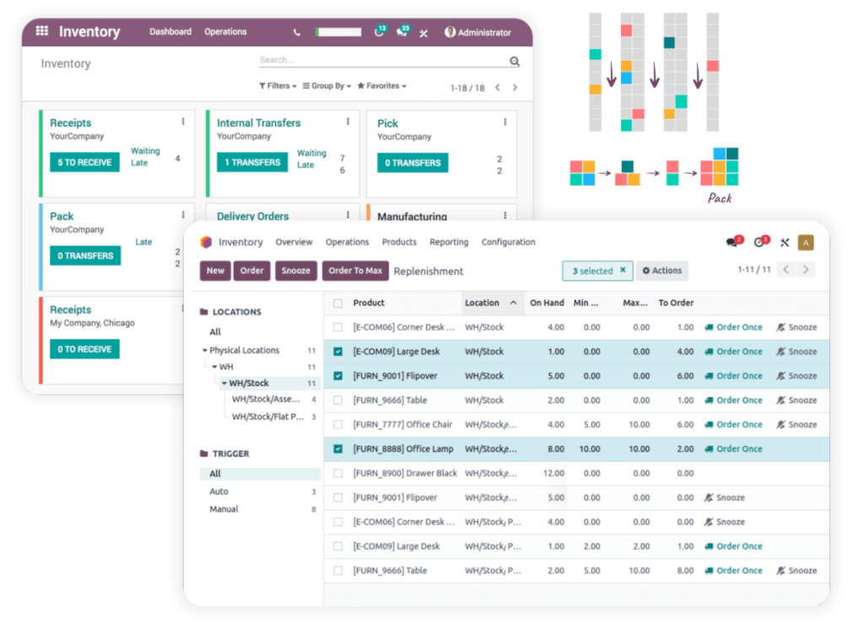The height and width of the screenshot is (636, 864).
Task: Go to next page arrow in Replenishment
Action: [x=807, y=270]
